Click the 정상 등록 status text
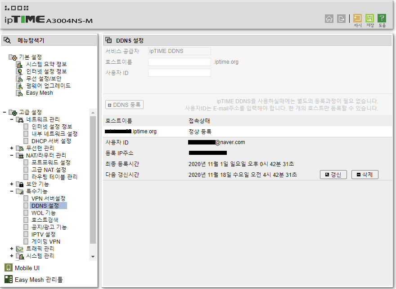 tap(200, 131)
